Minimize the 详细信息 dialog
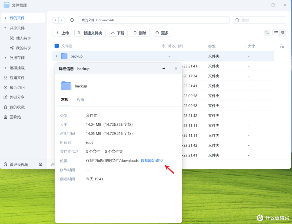 coord(164,69)
